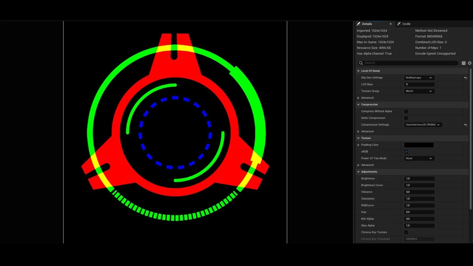Click the Padding Color black swatch
The height and width of the screenshot is (266, 473).
[x=419, y=145]
